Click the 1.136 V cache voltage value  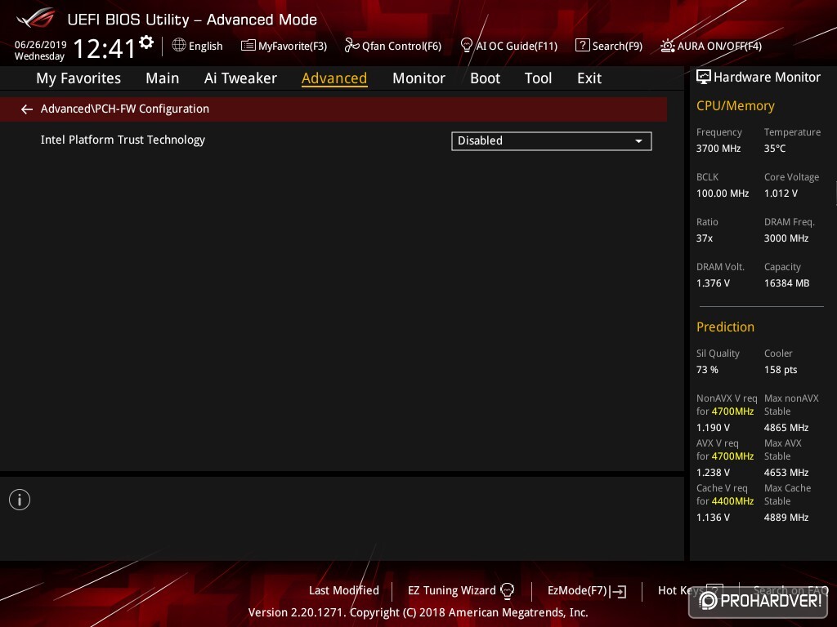[x=713, y=517]
